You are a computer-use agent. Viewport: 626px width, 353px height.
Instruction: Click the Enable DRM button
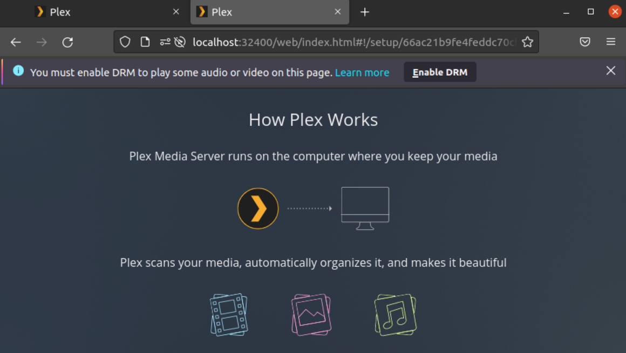[440, 71]
